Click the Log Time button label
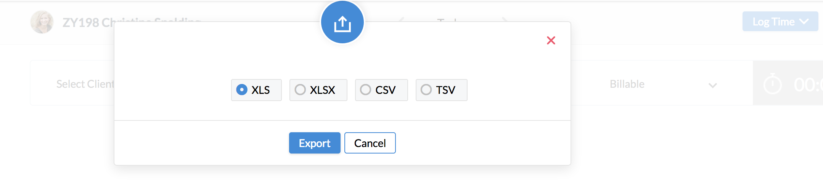 [773, 22]
